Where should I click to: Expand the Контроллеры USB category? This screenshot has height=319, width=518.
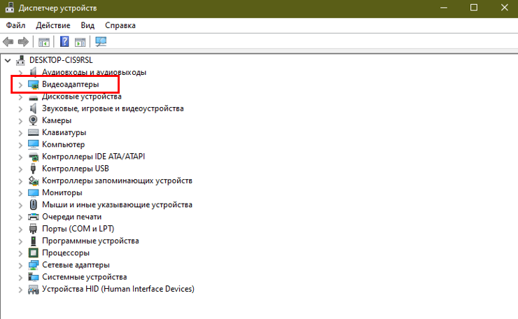click(20, 169)
